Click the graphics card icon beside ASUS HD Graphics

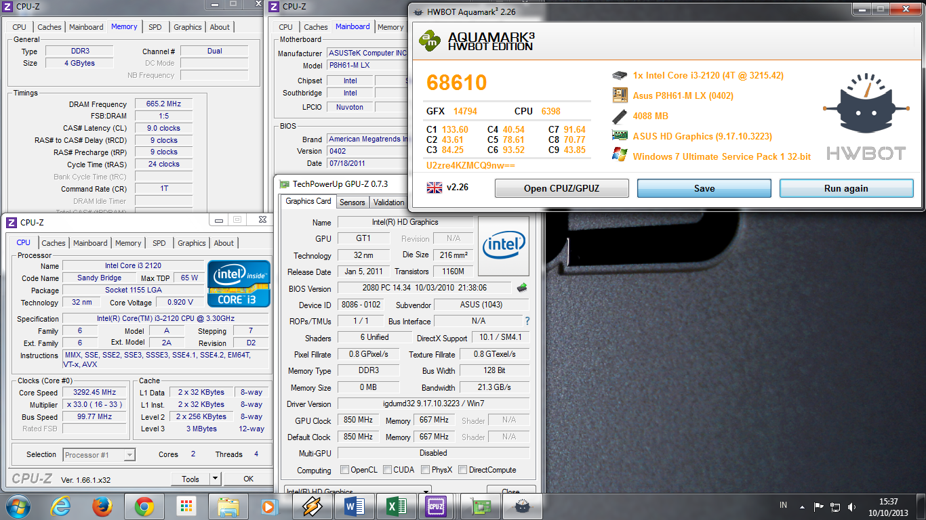click(619, 136)
